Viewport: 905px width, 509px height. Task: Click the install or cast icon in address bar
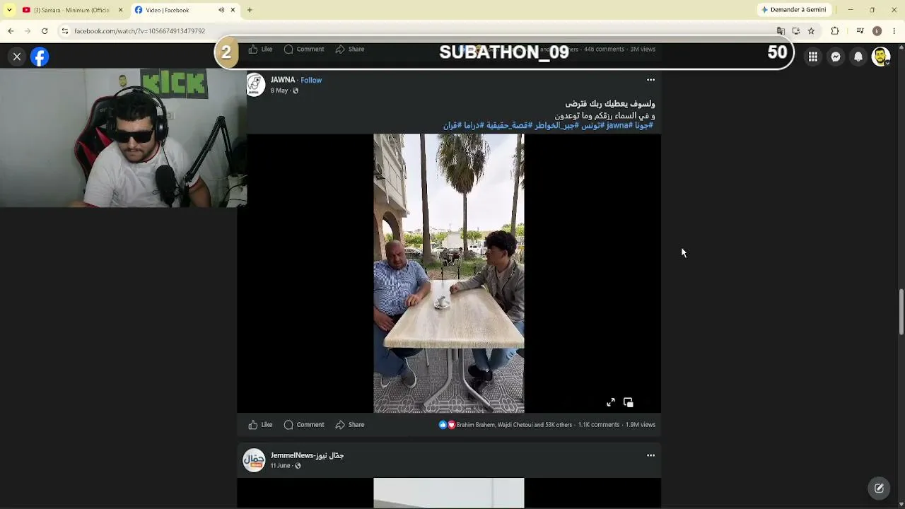(796, 31)
